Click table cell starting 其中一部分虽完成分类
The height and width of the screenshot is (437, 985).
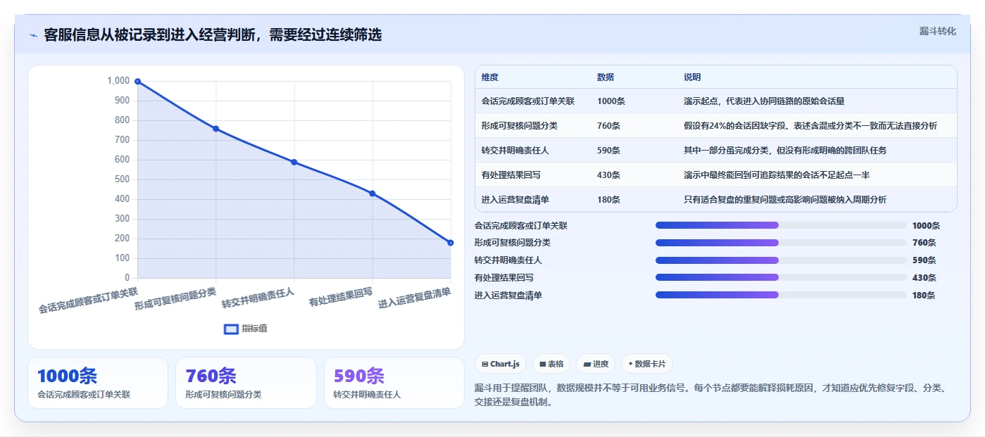click(785, 151)
